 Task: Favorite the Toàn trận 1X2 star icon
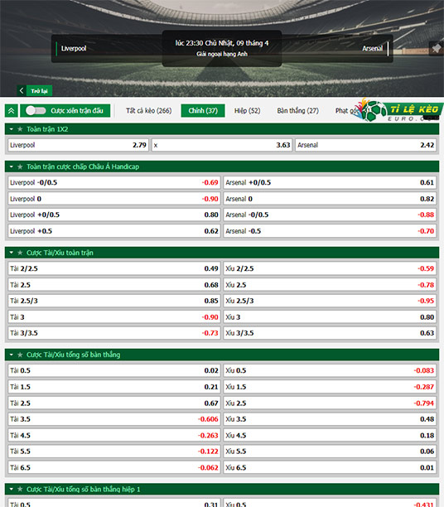click(20, 129)
